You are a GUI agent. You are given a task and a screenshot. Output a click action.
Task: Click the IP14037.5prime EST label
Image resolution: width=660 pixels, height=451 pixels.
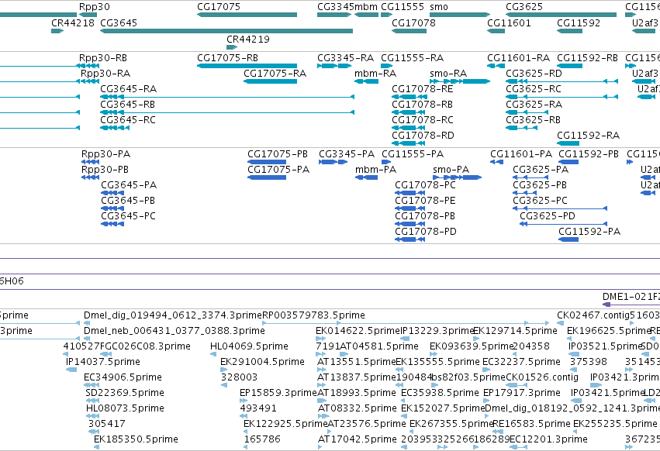tap(102, 362)
